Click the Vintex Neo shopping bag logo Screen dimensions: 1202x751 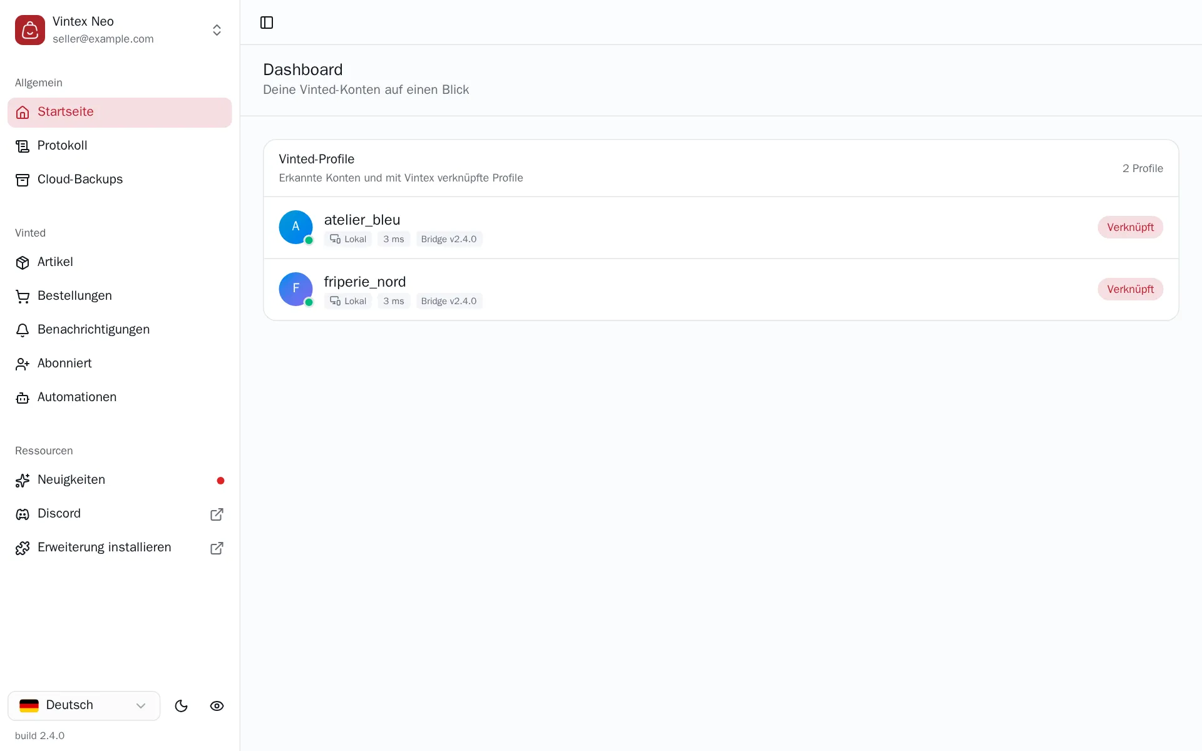30,30
